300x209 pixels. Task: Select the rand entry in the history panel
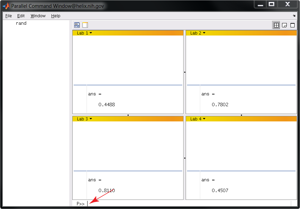pos(21,23)
